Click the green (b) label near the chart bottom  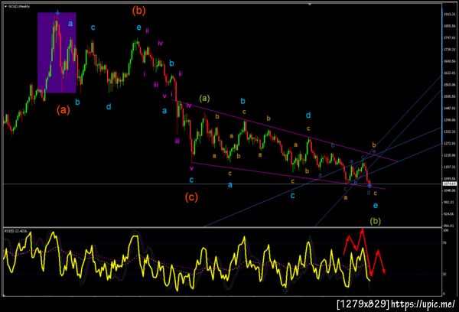(376, 221)
